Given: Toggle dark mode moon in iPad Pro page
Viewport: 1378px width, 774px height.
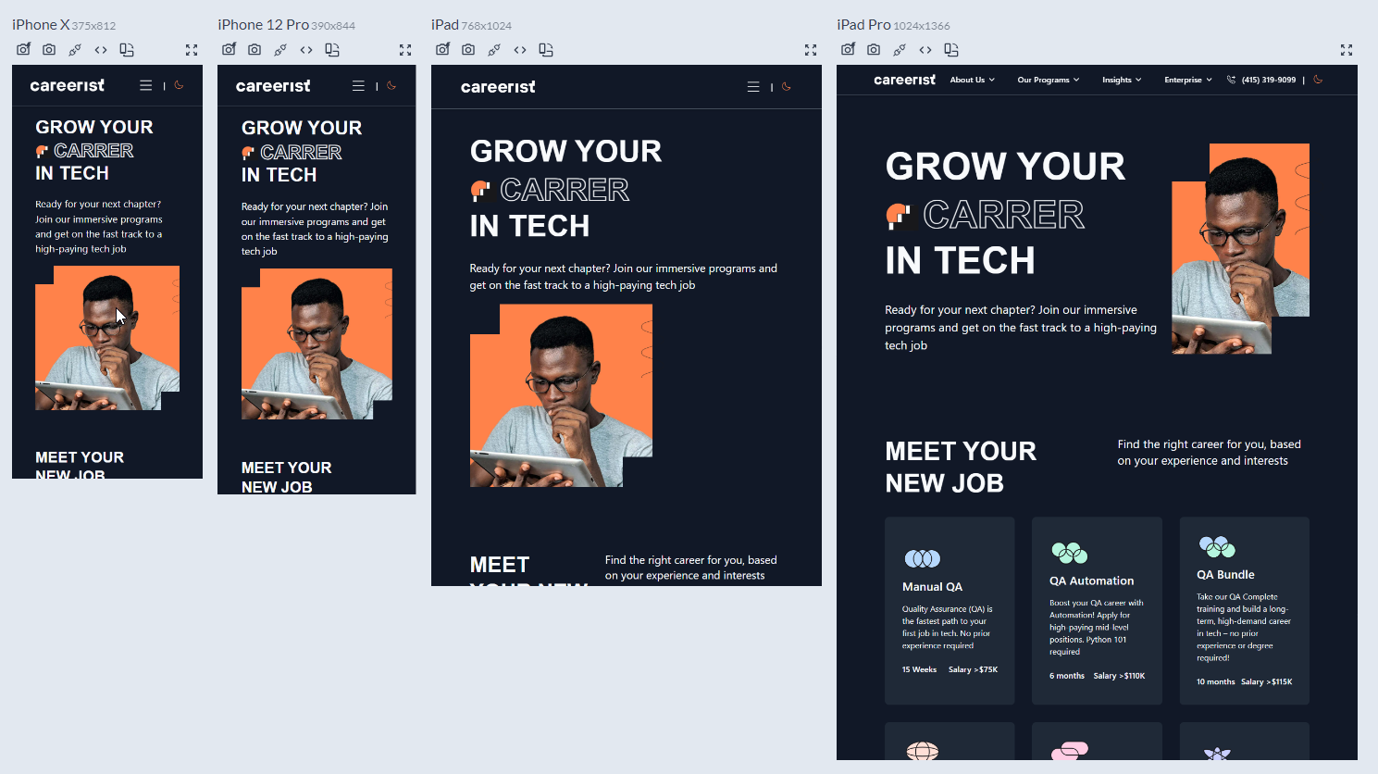Looking at the screenshot, I should click(x=1318, y=80).
